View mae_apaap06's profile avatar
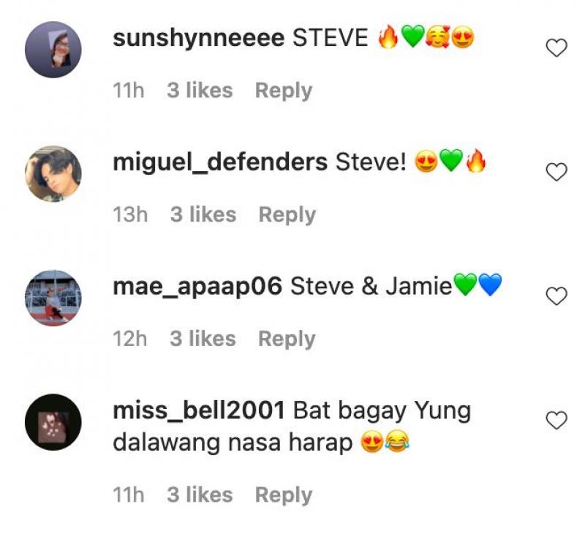Image resolution: width=585 pixels, height=534 pixels. tap(53, 298)
